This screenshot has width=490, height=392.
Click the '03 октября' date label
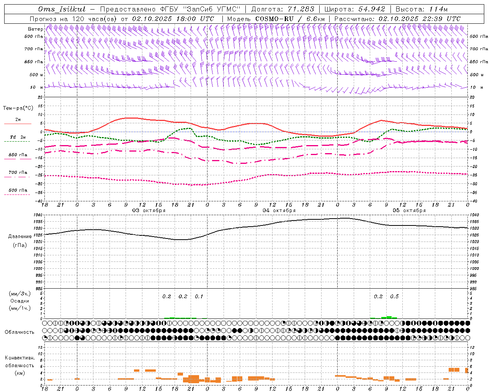149,211
